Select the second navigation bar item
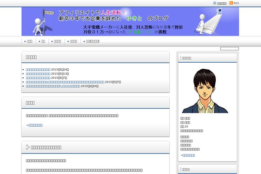Screen dimensions: 261x174 [x=43, y=41]
